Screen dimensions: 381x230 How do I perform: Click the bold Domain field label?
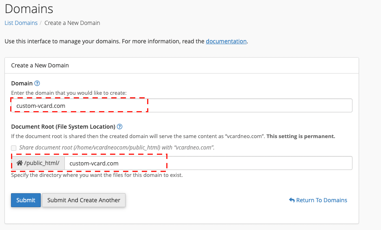tap(22, 83)
